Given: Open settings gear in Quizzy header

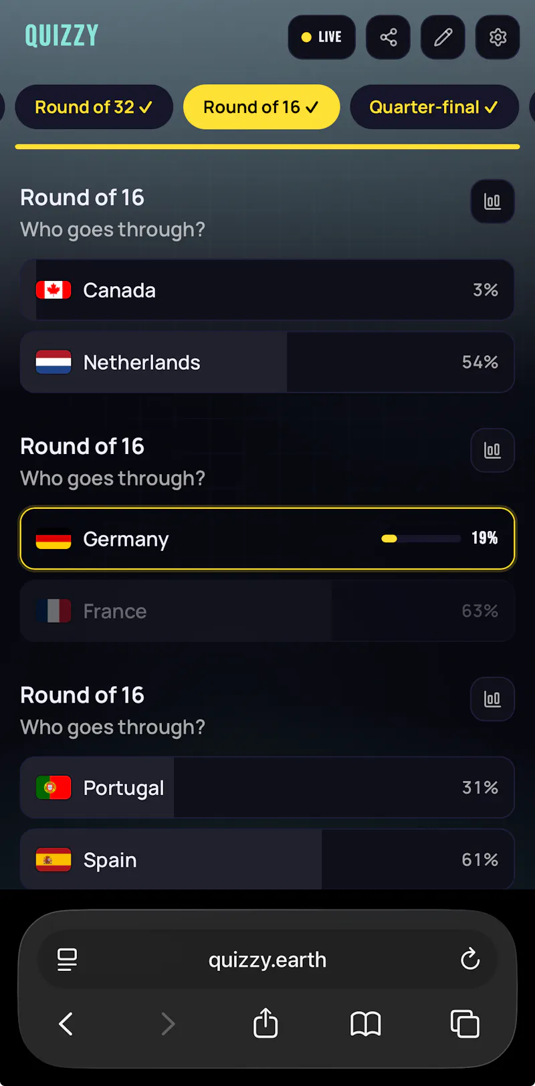Looking at the screenshot, I should [x=498, y=37].
